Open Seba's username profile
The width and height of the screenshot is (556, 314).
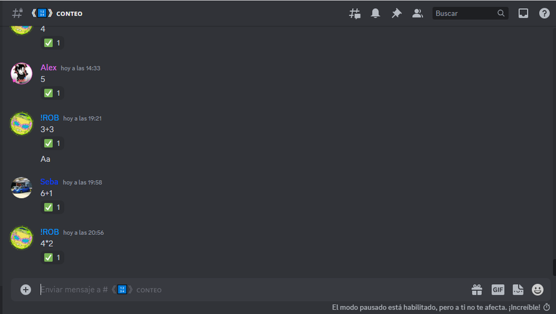pyautogui.click(x=49, y=182)
